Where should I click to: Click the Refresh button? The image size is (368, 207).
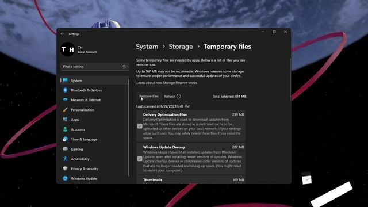click(172, 96)
